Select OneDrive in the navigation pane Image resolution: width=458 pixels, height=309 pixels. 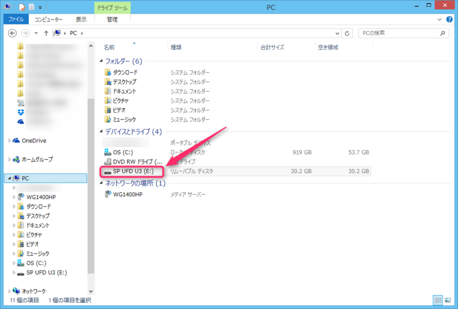pos(34,141)
